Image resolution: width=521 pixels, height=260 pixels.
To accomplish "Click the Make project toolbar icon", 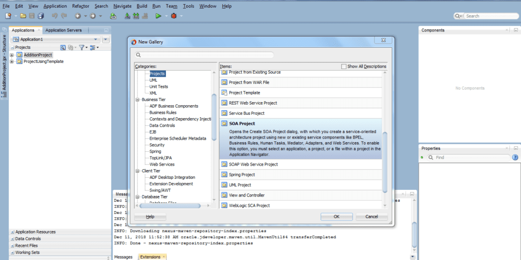I will 127,16.
